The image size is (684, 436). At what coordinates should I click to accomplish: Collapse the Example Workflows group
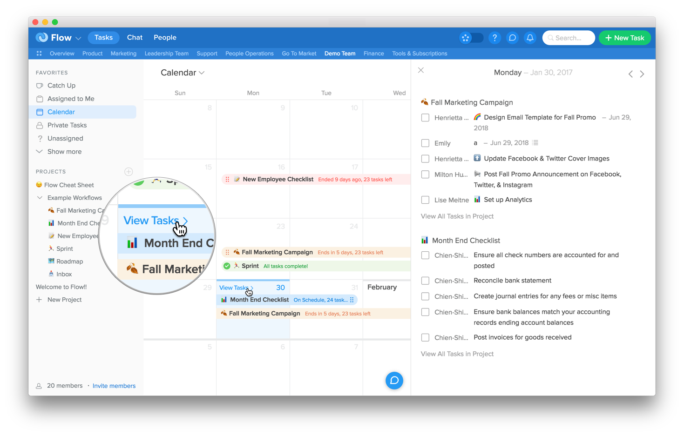point(40,198)
